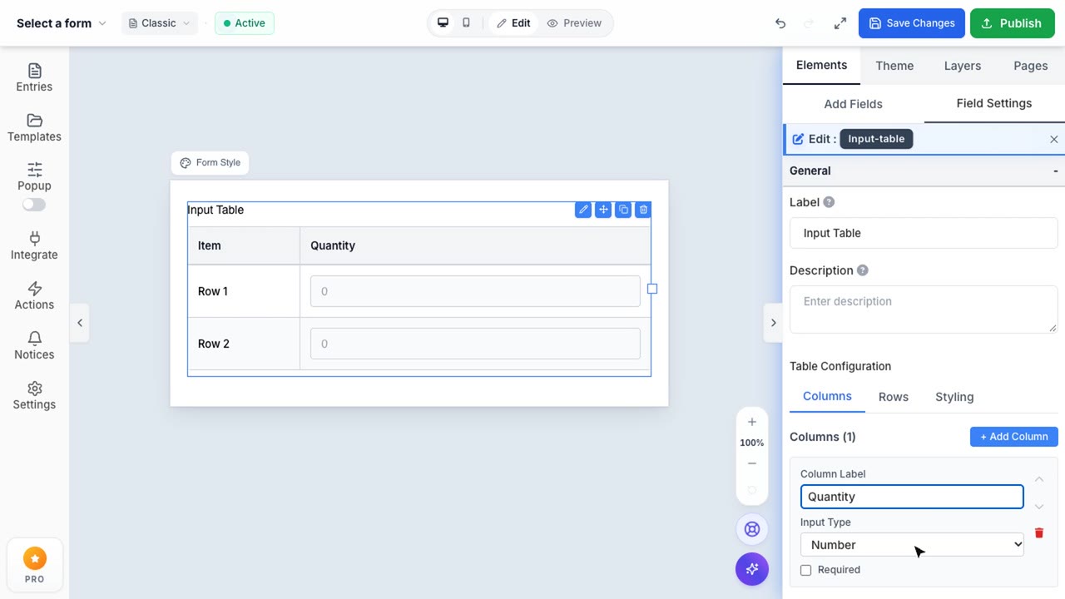Delete the Input Table field from canvas

(642, 210)
